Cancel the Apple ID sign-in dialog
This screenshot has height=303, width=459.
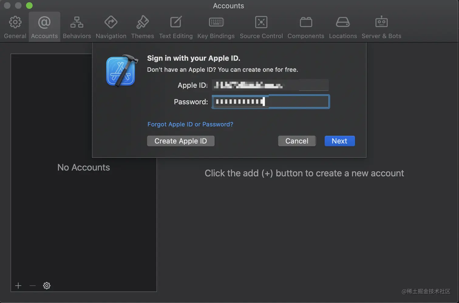[297, 141]
